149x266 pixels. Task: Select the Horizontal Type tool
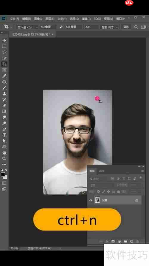tap(4, 135)
